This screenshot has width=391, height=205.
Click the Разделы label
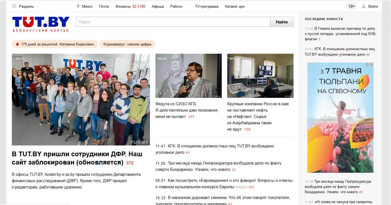coord(26,6)
